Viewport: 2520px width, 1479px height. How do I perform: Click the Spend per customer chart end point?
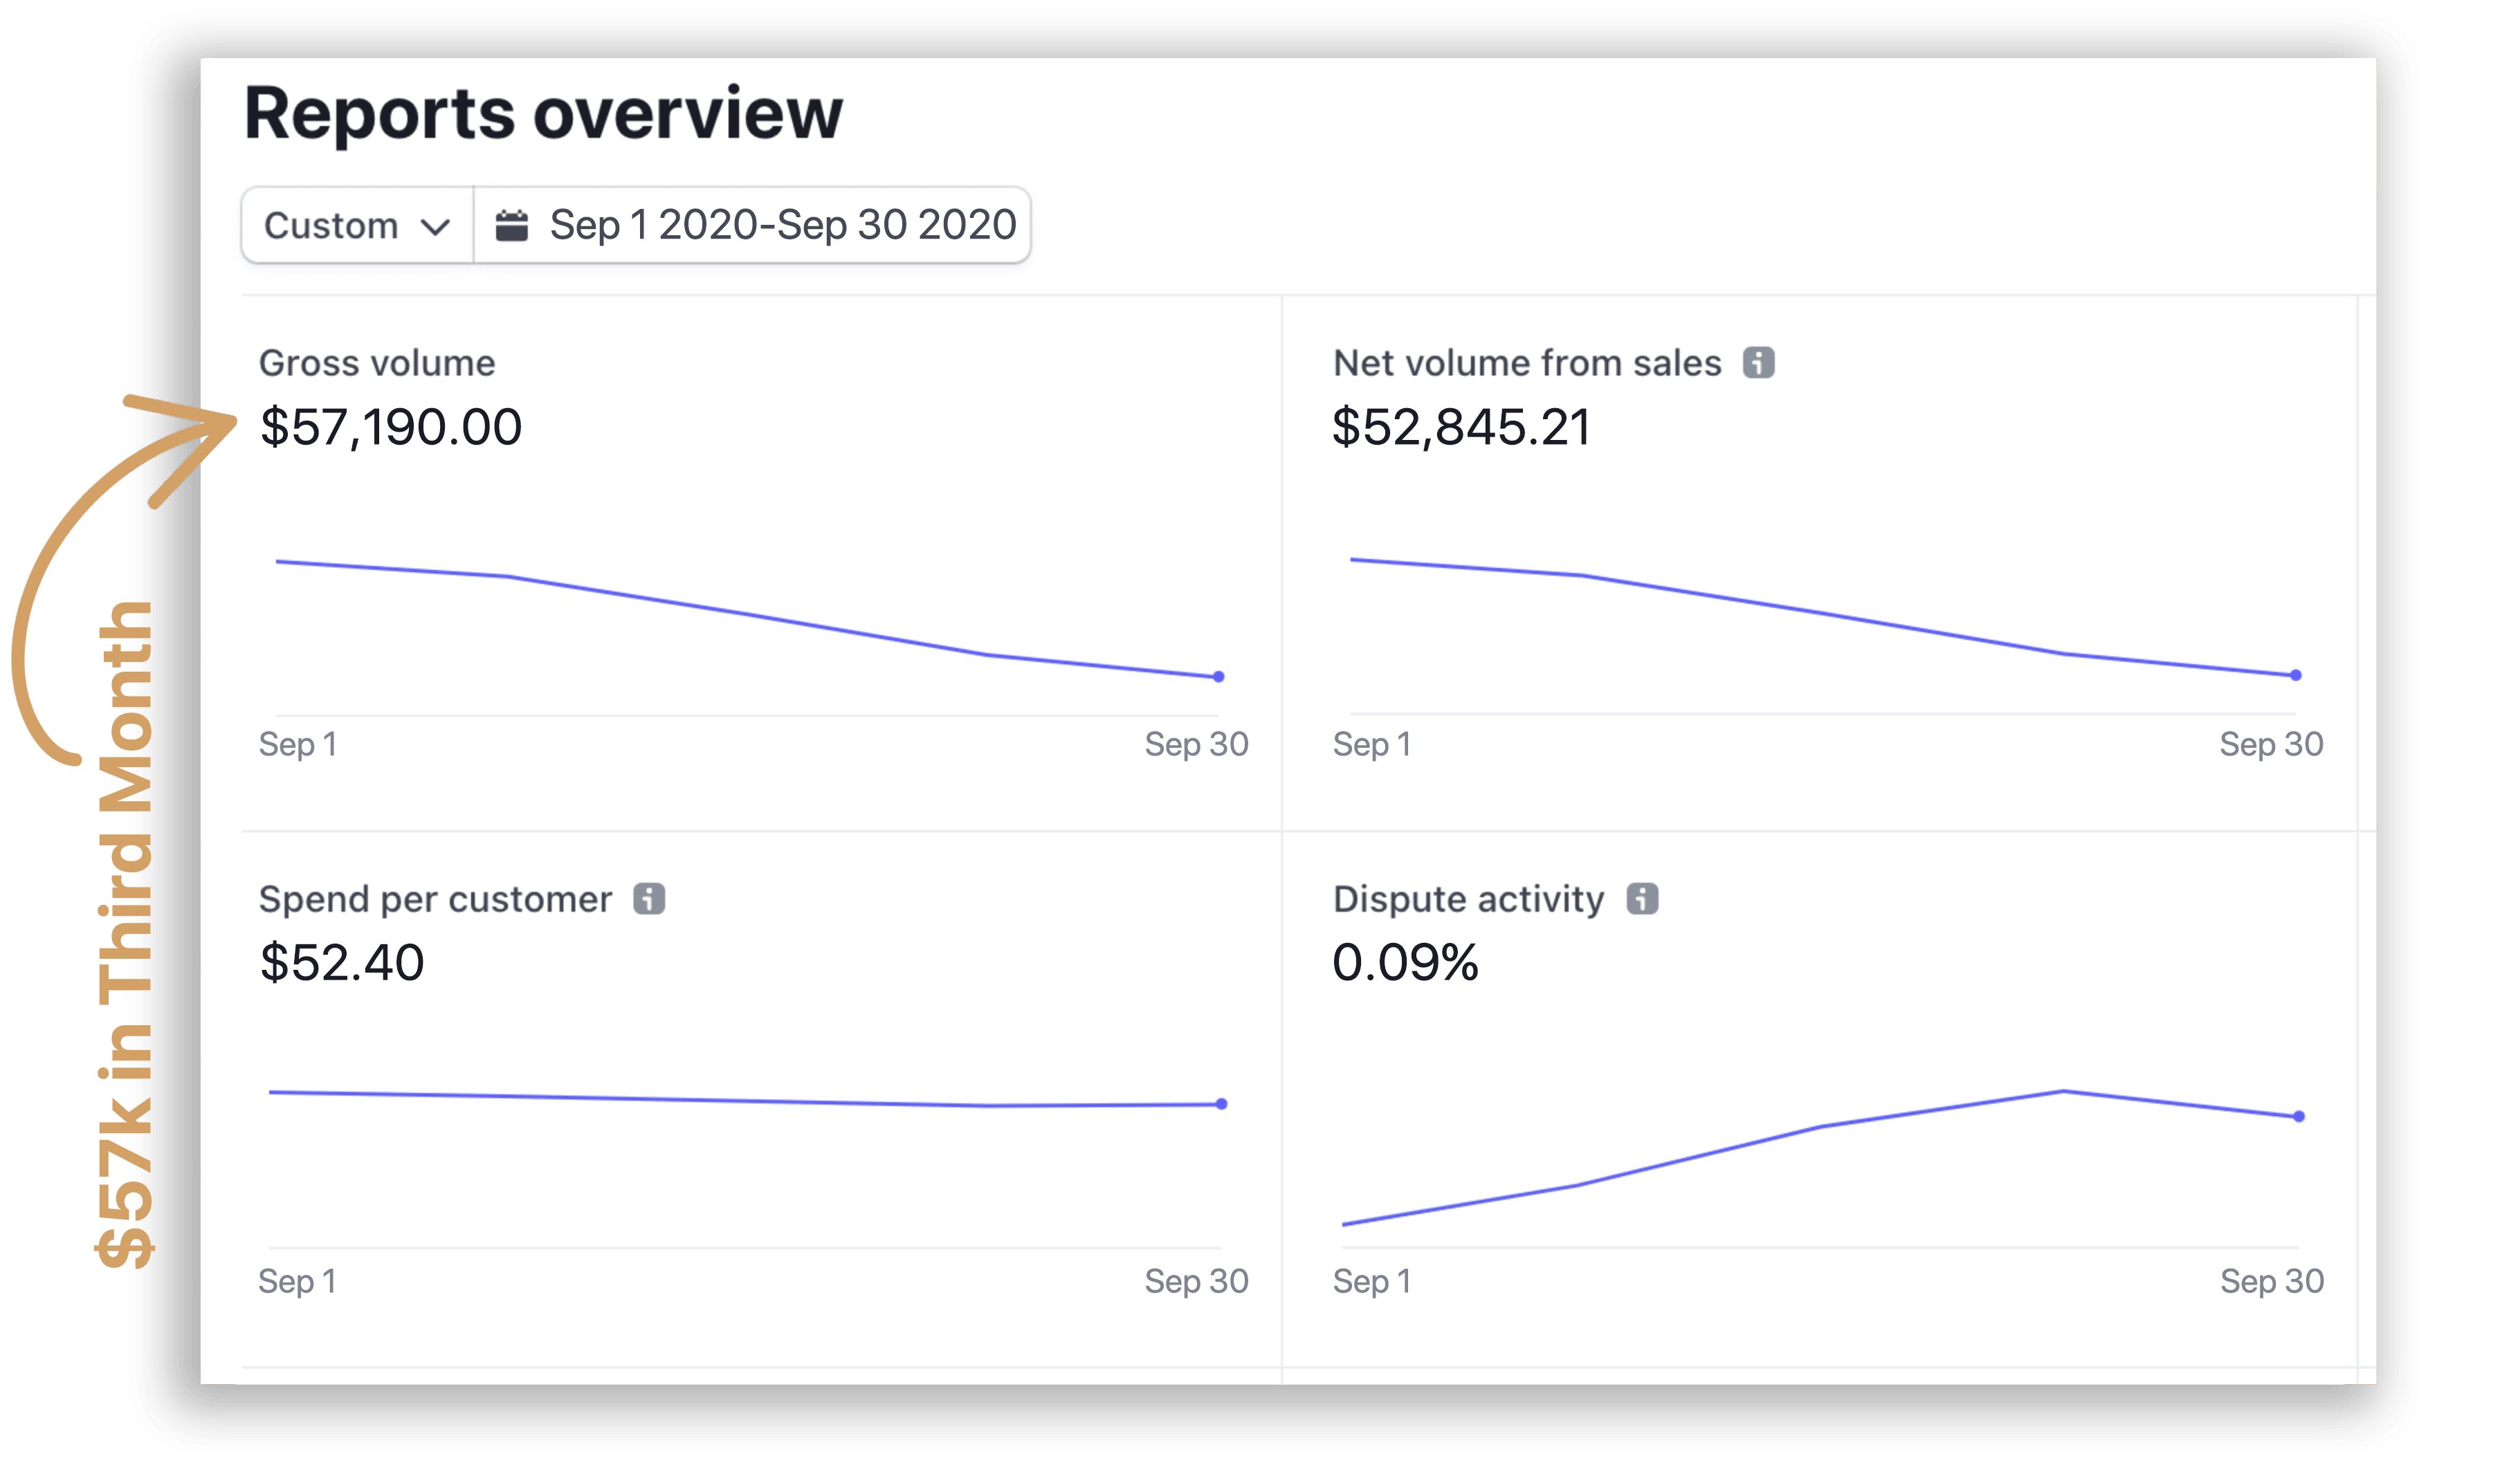pos(1221,1104)
